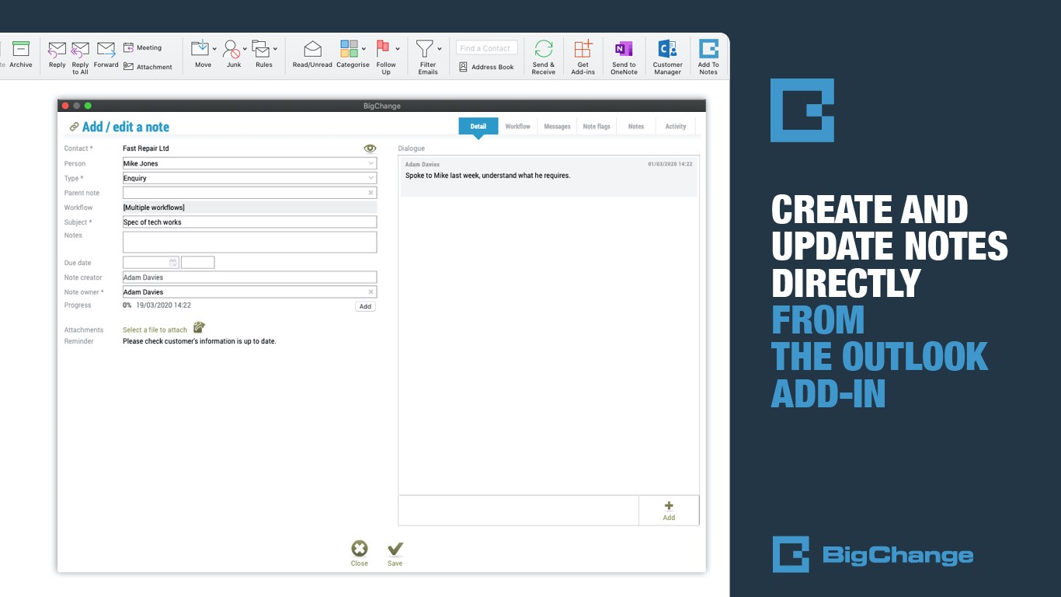Viewport: 1061px width, 597px height.
Task: Click the Find a Contact search field
Action: point(486,48)
